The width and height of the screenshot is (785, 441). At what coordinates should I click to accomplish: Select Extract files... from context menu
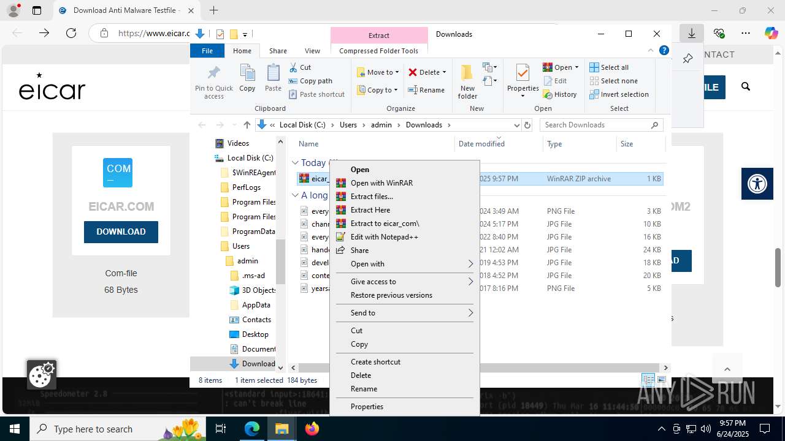(x=405, y=197)
